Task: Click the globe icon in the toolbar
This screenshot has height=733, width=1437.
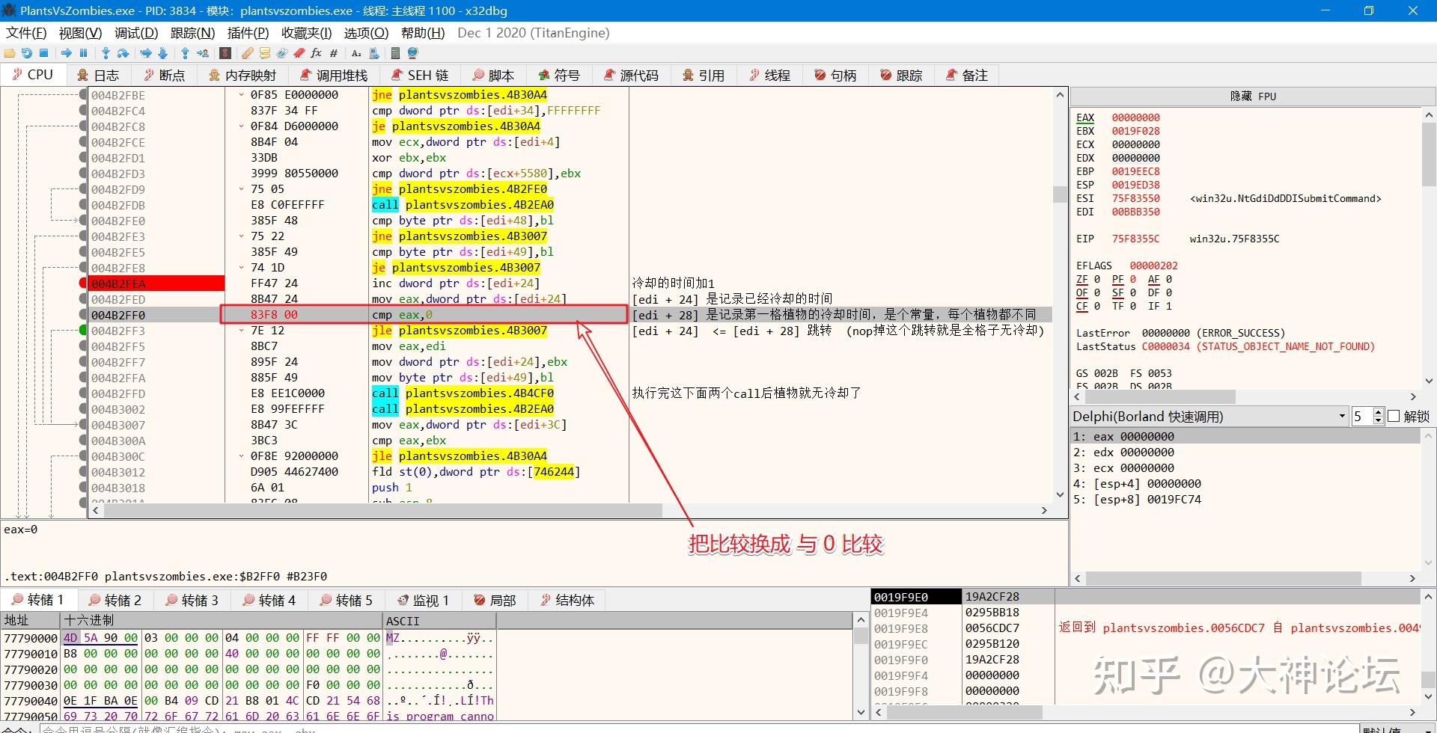Action: tap(412, 53)
